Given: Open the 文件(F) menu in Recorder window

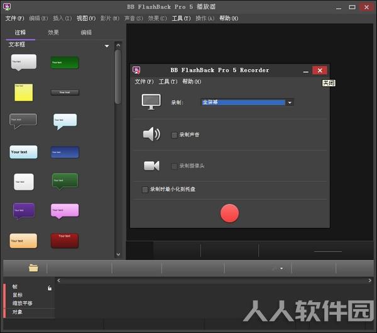Looking at the screenshot, I should 144,81.
